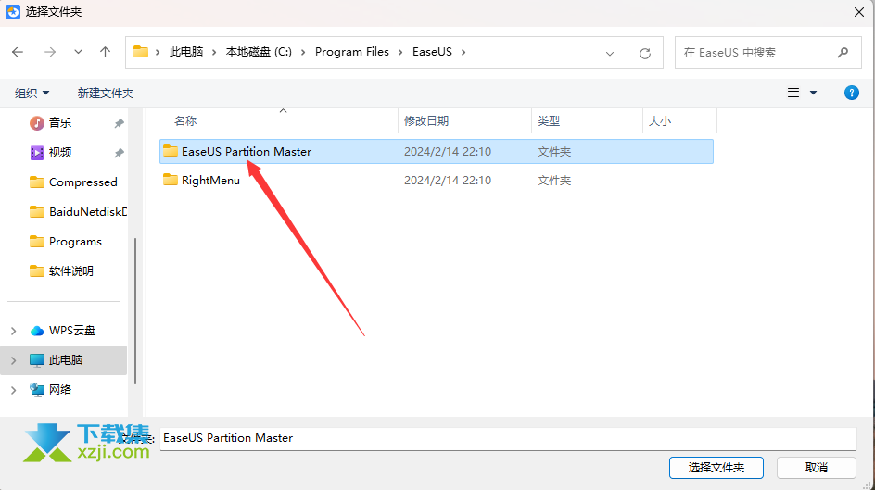Create folder with 新建文件夹
This screenshot has width=875, height=490.
point(106,94)
